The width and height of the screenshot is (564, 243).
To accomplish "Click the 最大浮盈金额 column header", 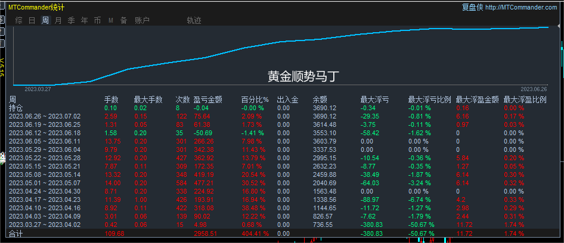I will click(x=478, y=99).
